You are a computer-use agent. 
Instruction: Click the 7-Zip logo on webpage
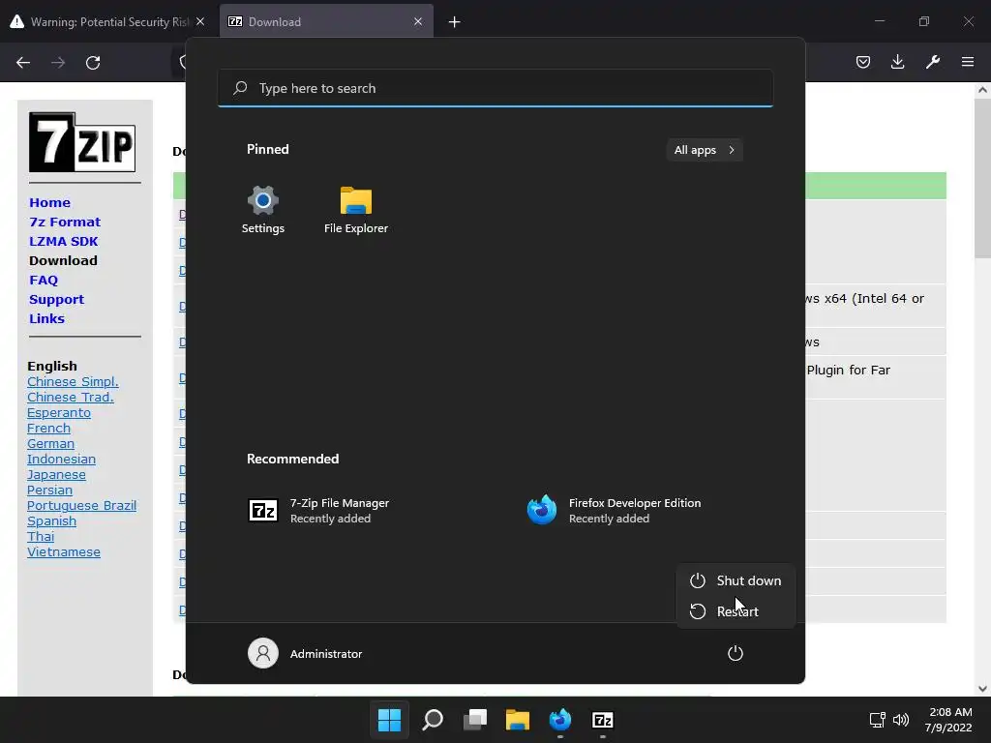coord(82,142)
